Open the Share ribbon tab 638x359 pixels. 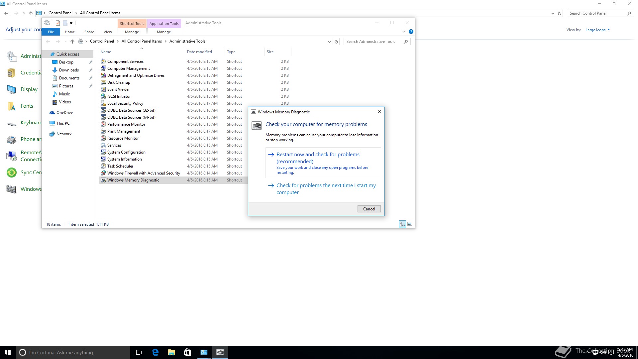coord(89,32)
